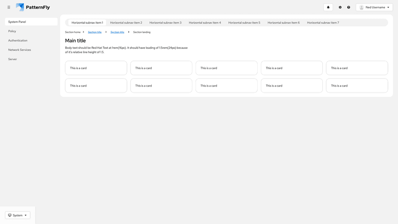The width and height of the screenshot is (398, 224).
Task: Select Horizontal subnav item 7 tab
Action: pyautogui.click(x=323, y=22)
